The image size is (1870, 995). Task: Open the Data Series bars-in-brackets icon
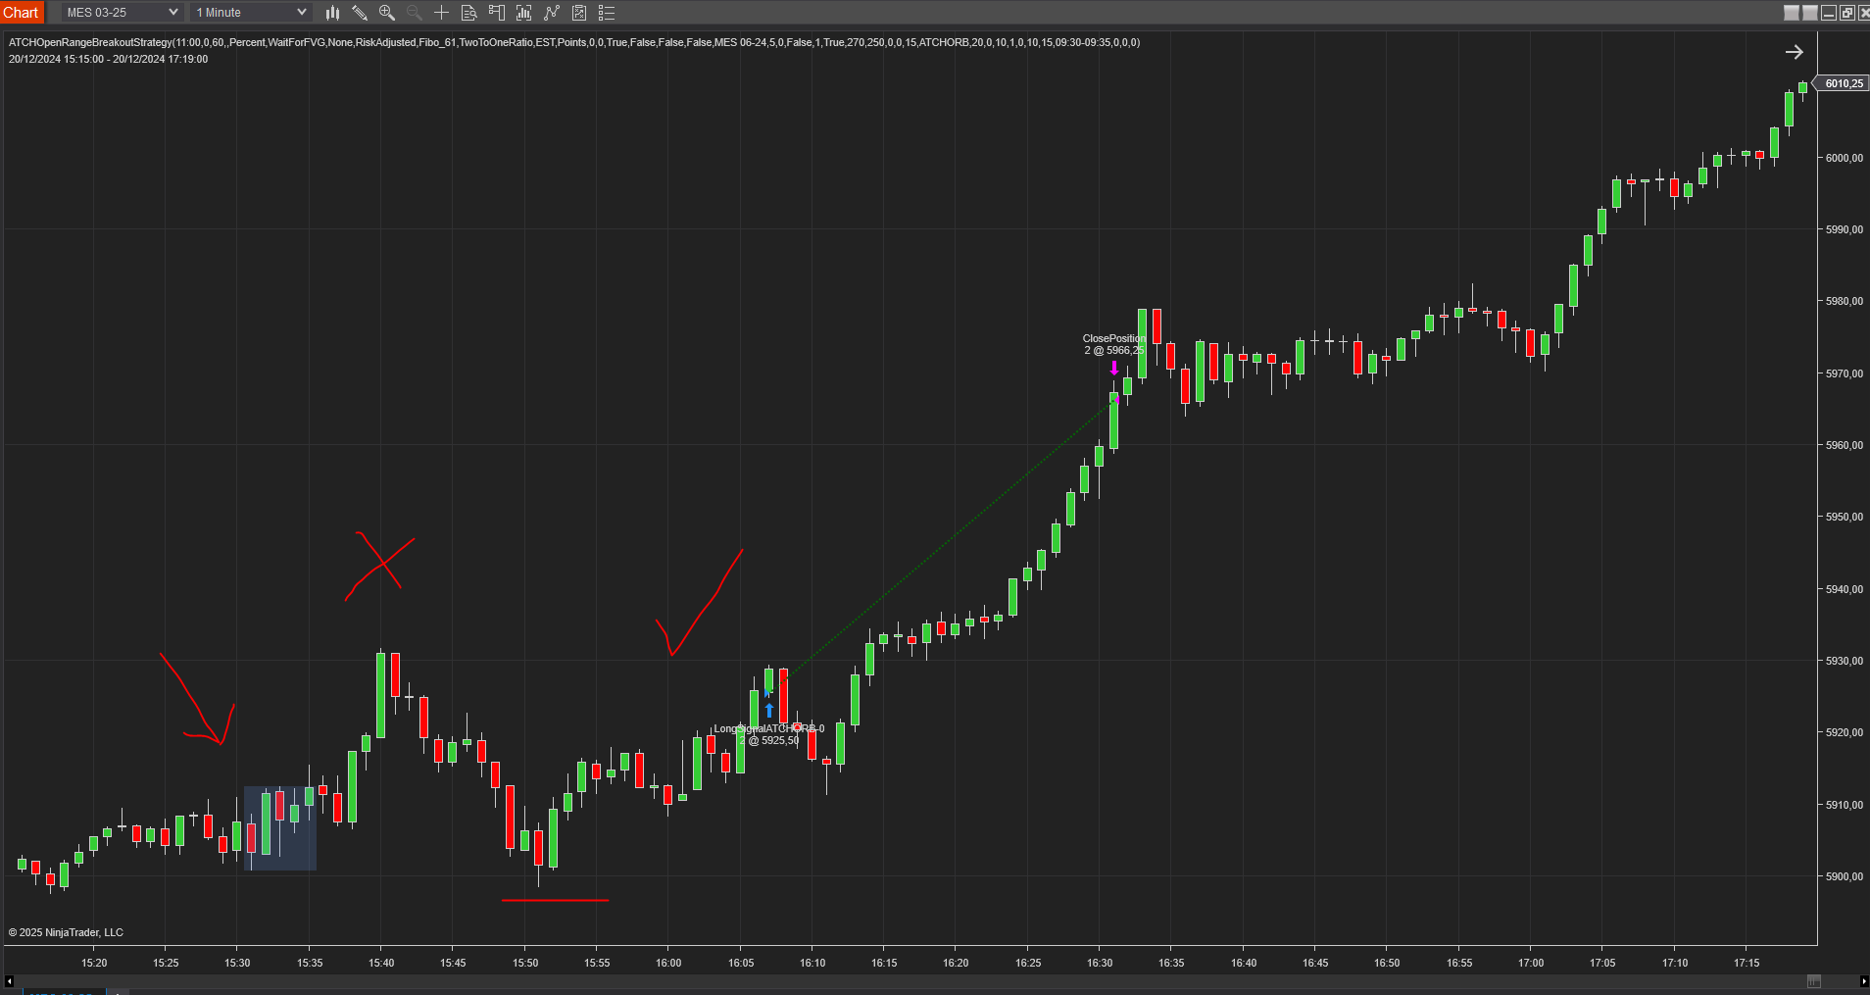click(524, 13)
